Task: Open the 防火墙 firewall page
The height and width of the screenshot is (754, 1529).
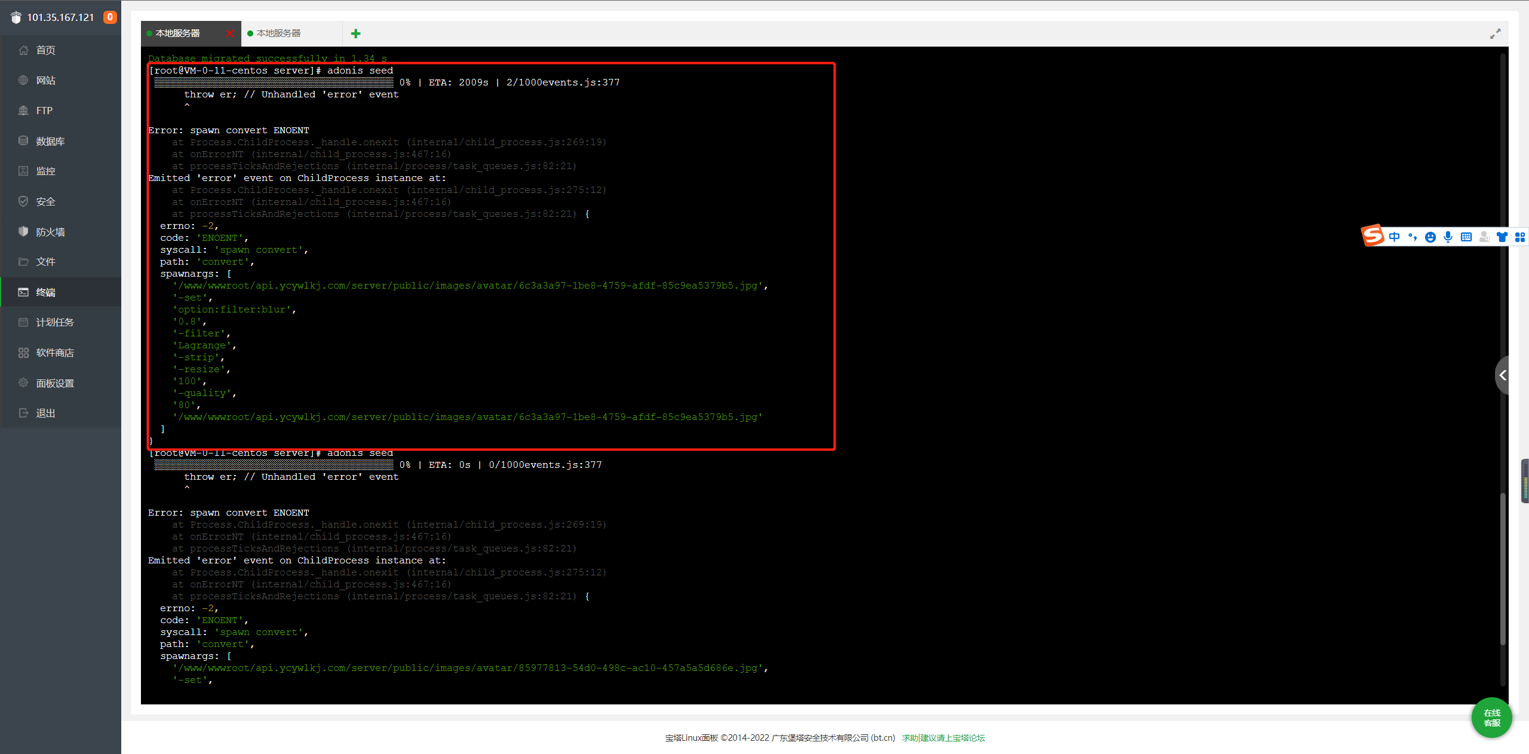Action: point(50,232)
